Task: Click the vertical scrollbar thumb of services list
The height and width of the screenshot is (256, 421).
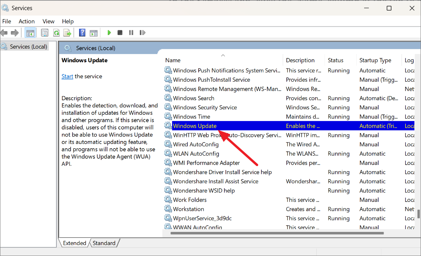Action: coord(419,214)
